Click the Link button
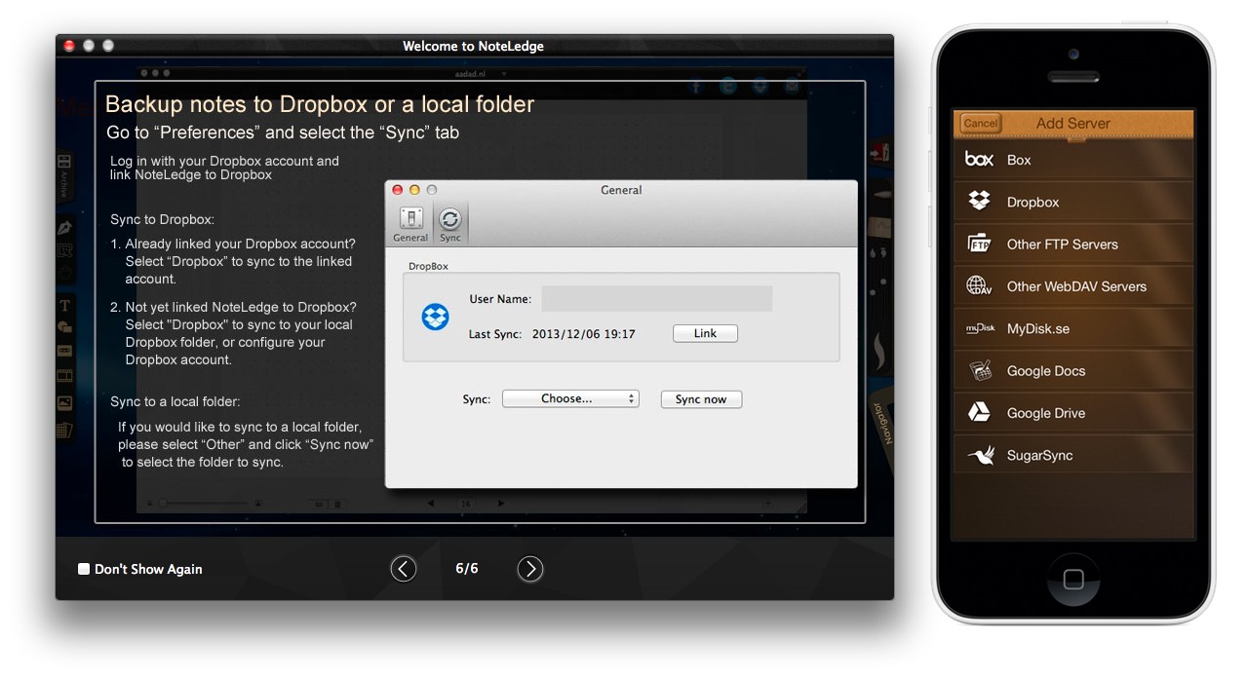The width and height of the screenshot is (1248, 677). 705,334
